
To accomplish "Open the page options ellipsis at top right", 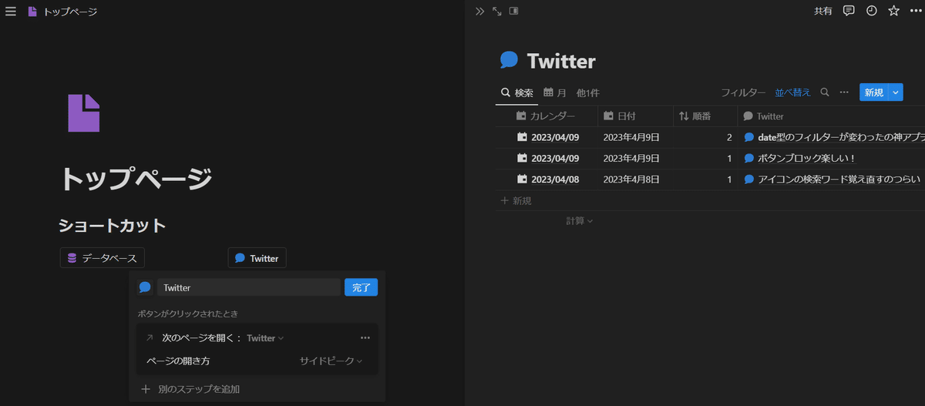I will 915,11.
